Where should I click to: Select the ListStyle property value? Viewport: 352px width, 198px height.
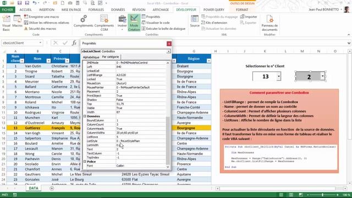[141, 141]
